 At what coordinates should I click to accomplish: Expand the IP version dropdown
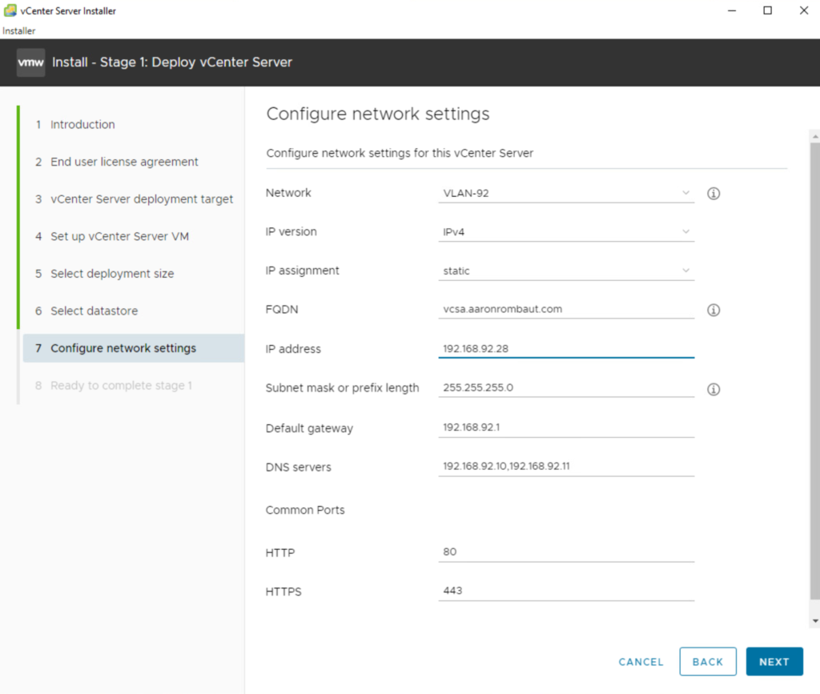point(565,232)
